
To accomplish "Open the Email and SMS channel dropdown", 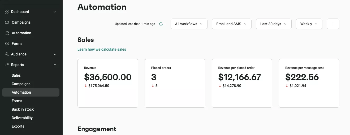I will 231,24.
